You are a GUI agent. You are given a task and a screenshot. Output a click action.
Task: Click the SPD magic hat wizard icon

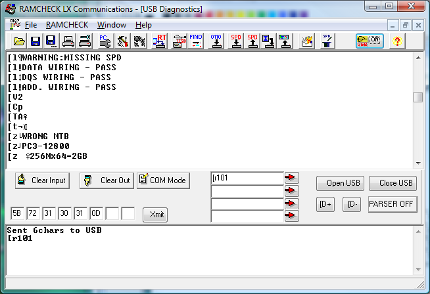tap(327, 41)
